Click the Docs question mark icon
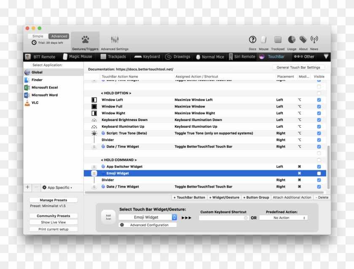Viewport: 354px width, 269px height. click(252, 40)
